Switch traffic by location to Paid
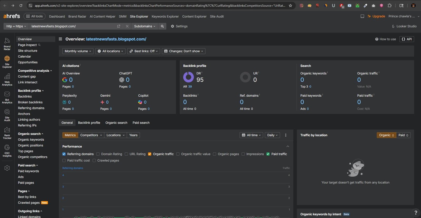This screenshot has width=421, height=218. click(403, 135)
